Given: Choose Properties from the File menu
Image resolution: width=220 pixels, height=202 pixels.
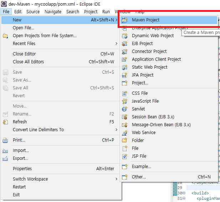Looking at the screenshot, I should (x=60, y=169).
